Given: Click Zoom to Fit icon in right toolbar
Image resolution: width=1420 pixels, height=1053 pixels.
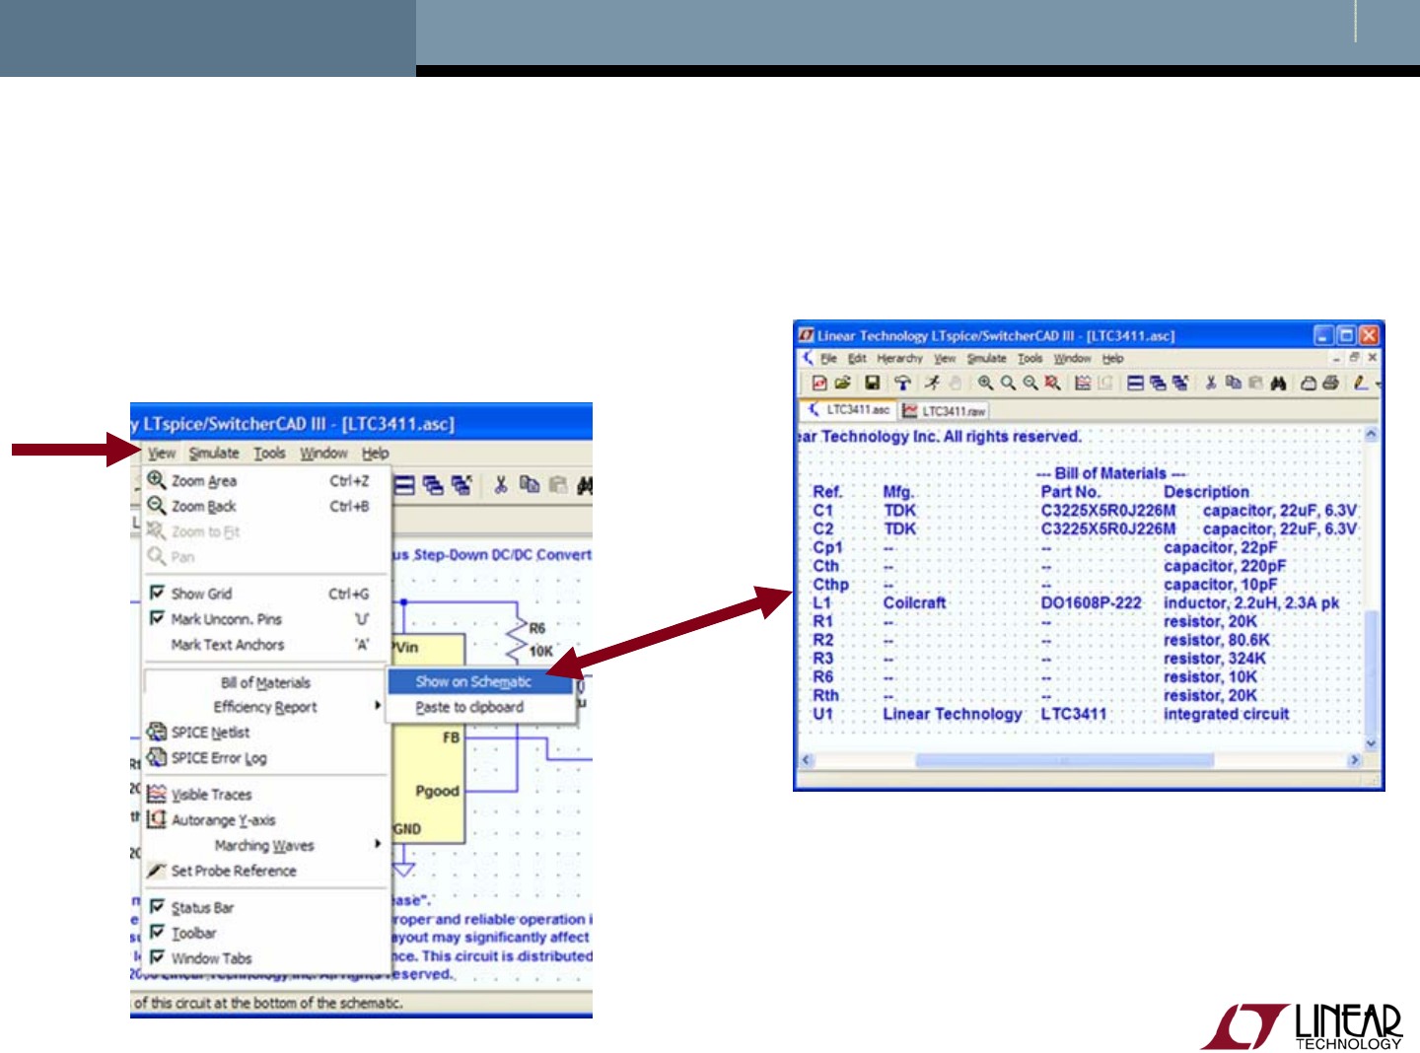Looking at the screenshot, I should click(x=1053, y=383).
